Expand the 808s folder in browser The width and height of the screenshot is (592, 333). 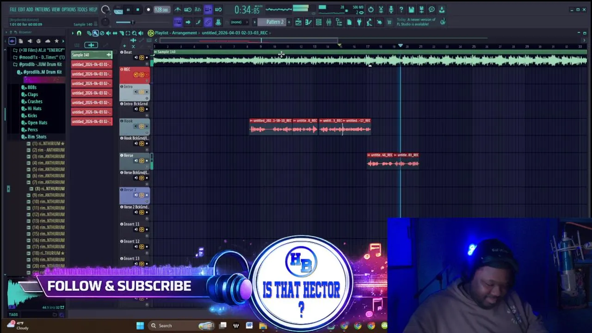[32, 87]
